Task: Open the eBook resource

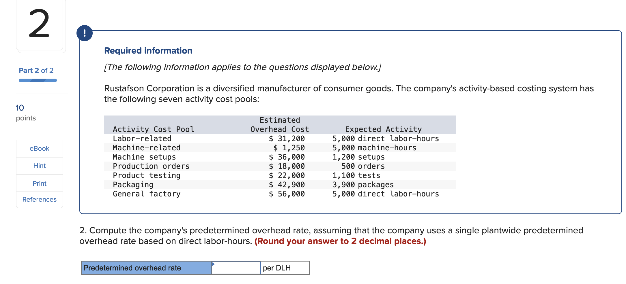Action: pyautogui.click(x=39, y=148)
